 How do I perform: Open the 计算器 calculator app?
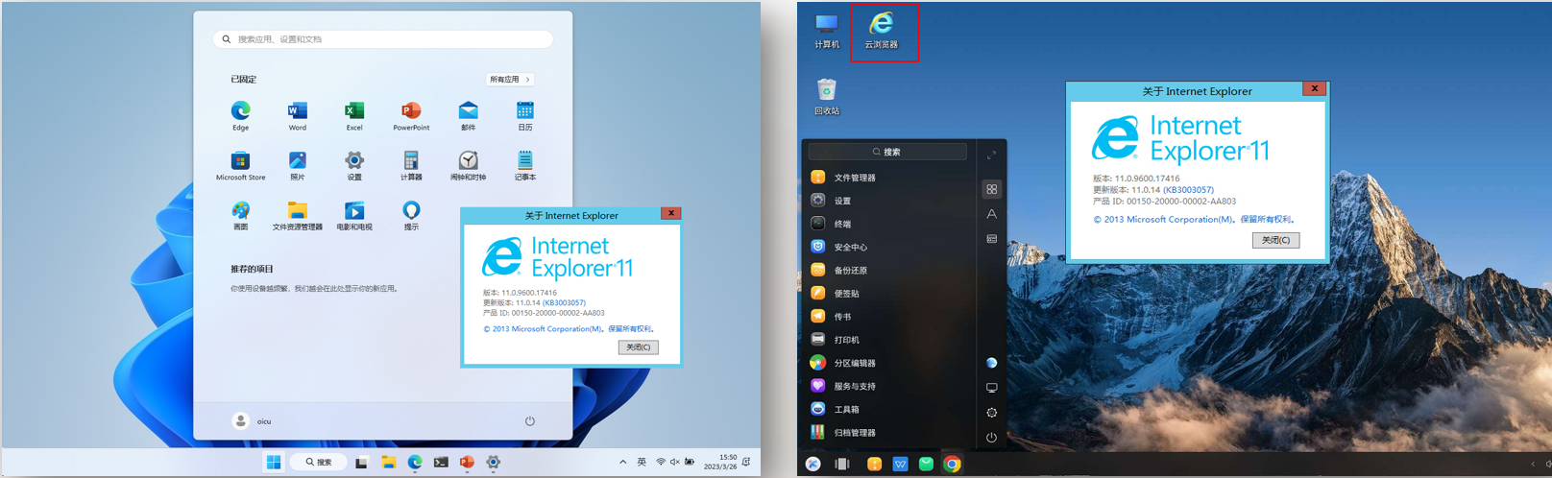[x=411, y=162]
